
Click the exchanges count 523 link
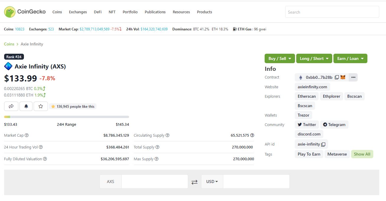click(x=51, y=29)
